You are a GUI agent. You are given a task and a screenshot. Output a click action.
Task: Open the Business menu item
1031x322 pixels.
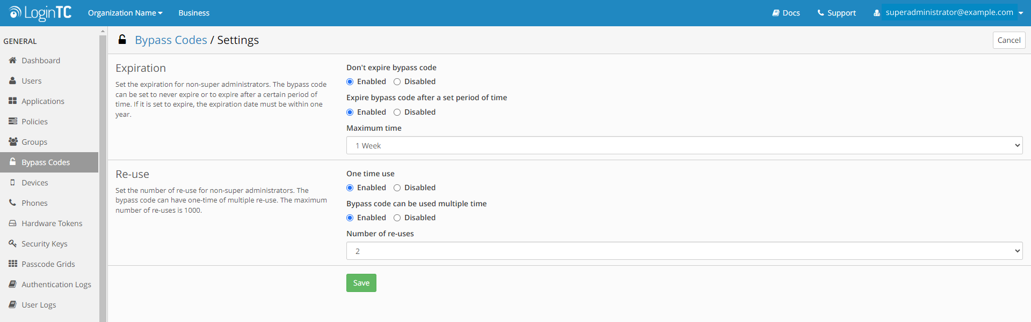tap(194, 13)
